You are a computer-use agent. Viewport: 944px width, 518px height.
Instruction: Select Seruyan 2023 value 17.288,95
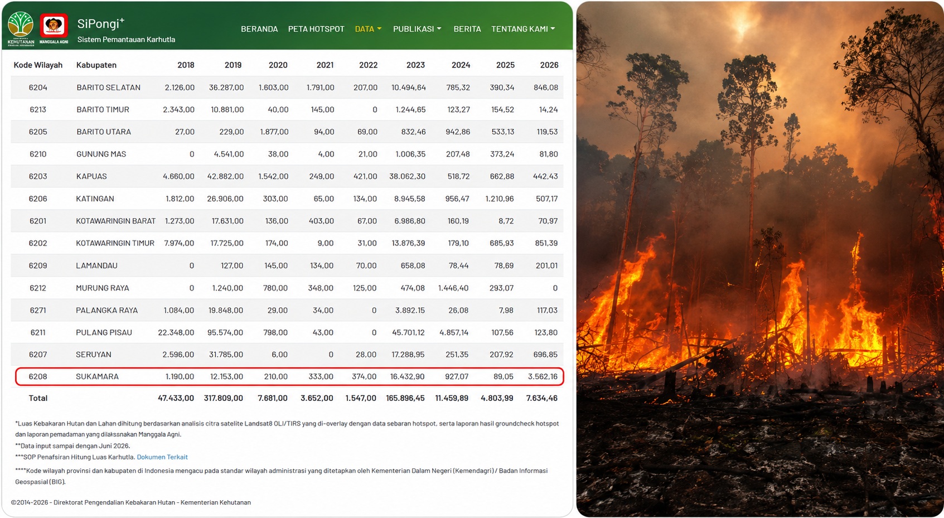(408, 355)
